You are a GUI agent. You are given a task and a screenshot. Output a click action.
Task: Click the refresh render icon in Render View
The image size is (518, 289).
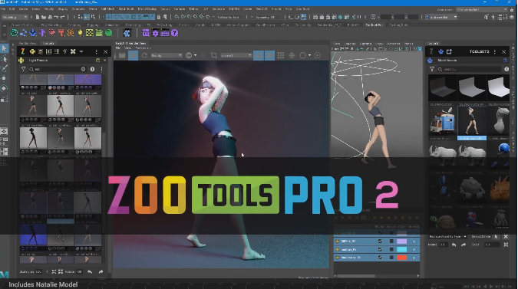click(x=144, y=55)
